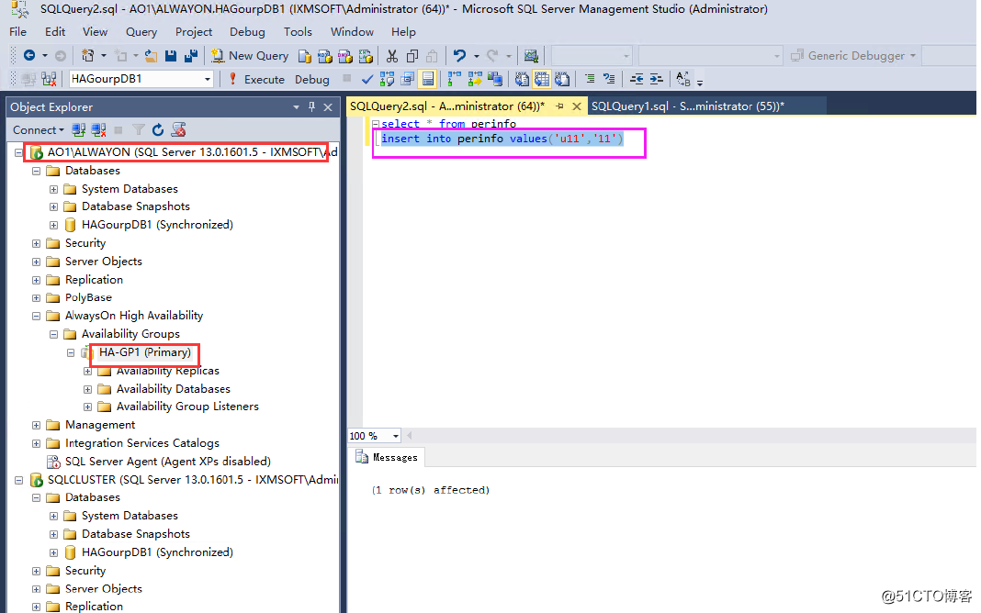The image size is (981, 613).
Task: Select Availability Group Listeners folder
Action: (x=187, y=407)
